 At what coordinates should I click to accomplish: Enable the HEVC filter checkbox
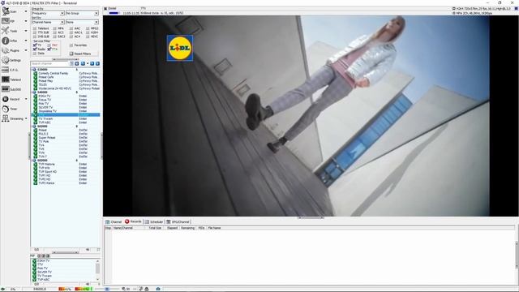(88, 36)
